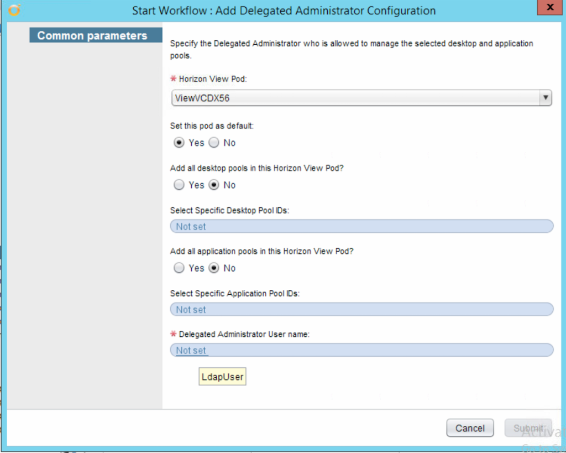Select the Common parameters tab
The width and height of the screenshot is (566, 453).
pos(96,35)
